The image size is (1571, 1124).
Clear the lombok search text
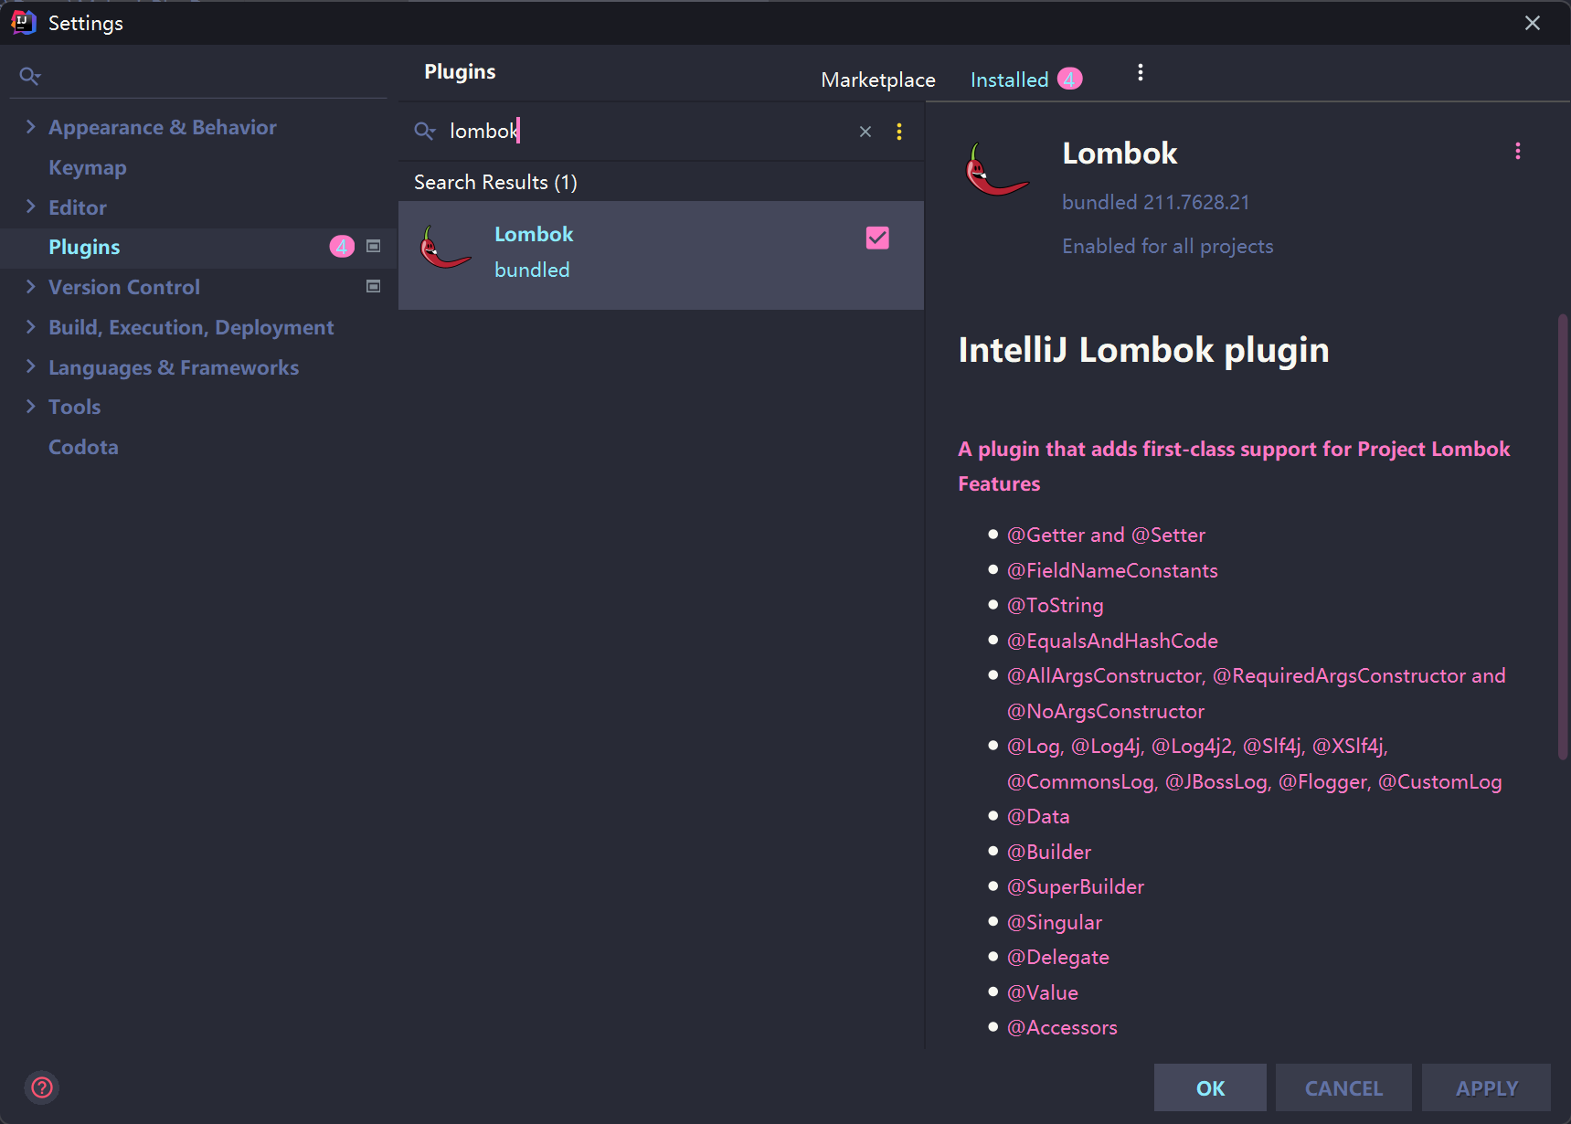(865, 132)
